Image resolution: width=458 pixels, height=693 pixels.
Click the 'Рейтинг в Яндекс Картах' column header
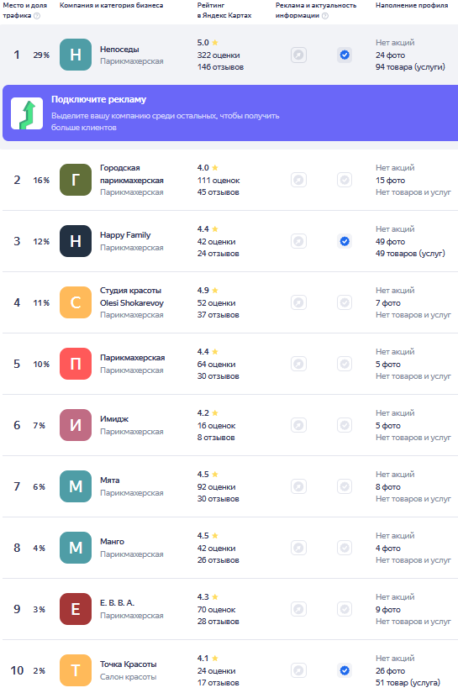224,10
